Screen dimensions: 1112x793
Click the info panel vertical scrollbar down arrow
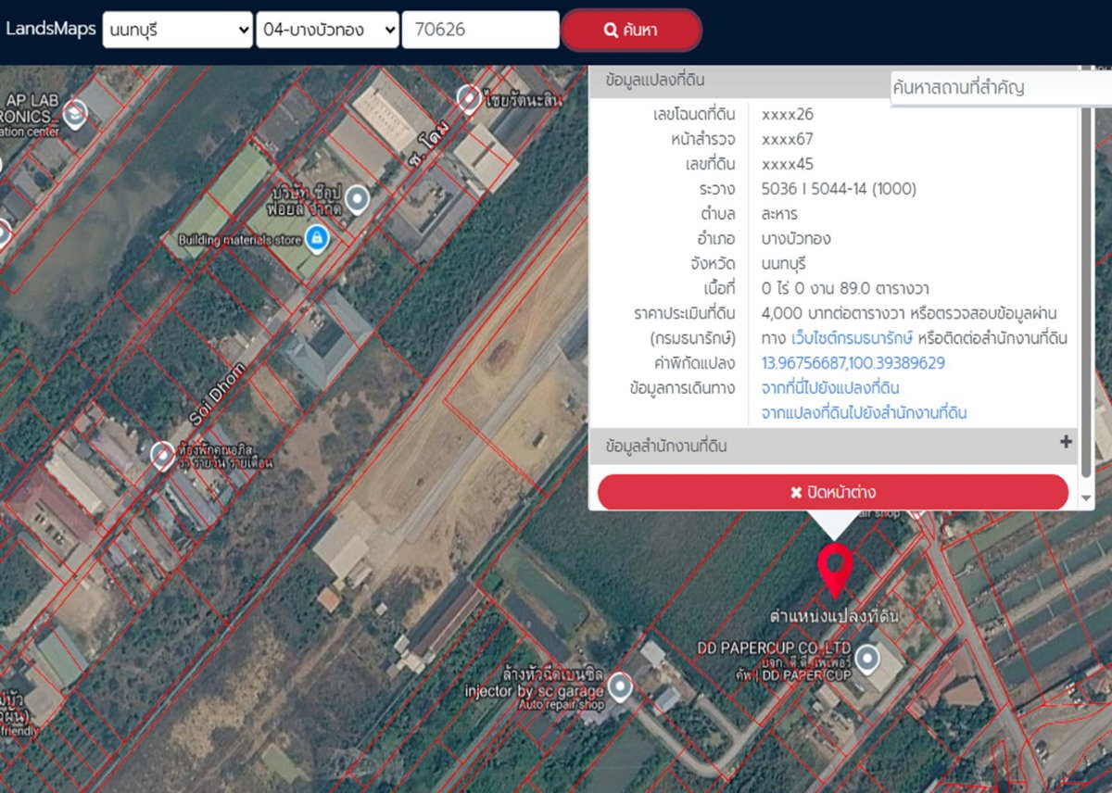1087,498
